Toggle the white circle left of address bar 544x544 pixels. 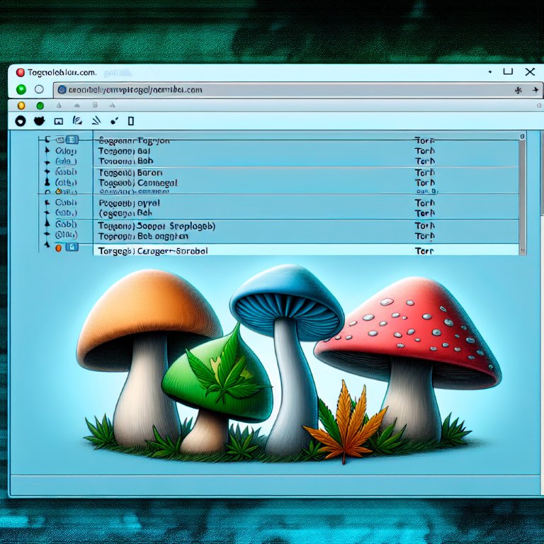click(39, 90)
